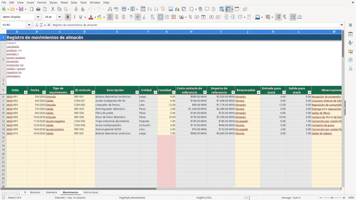This screenshot has width=356, height=200.
Task: Open the Function Wizard in formula bar
Action: [x=37, y=25]
